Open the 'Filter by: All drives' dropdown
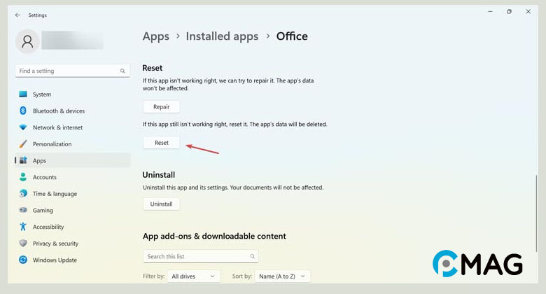The height and width of the screenshot is (294, 546). 194,276
